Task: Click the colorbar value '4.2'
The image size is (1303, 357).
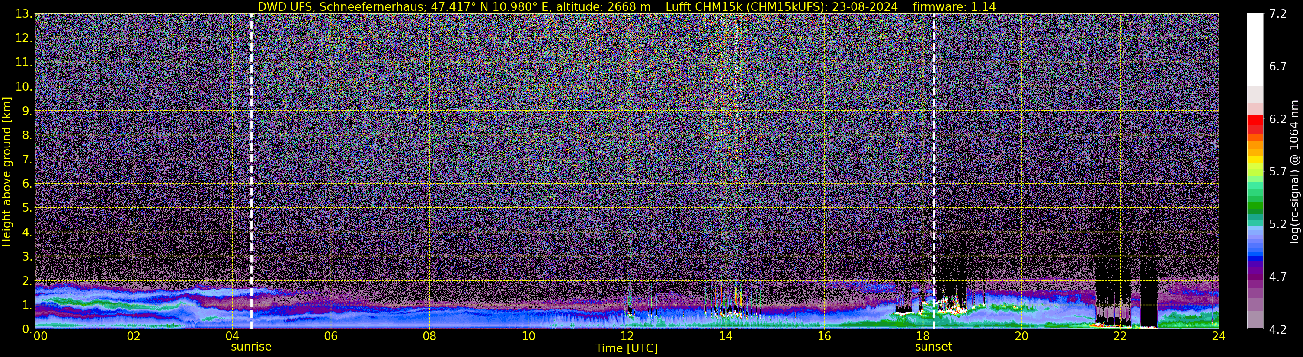Action: coord(1278,329)
